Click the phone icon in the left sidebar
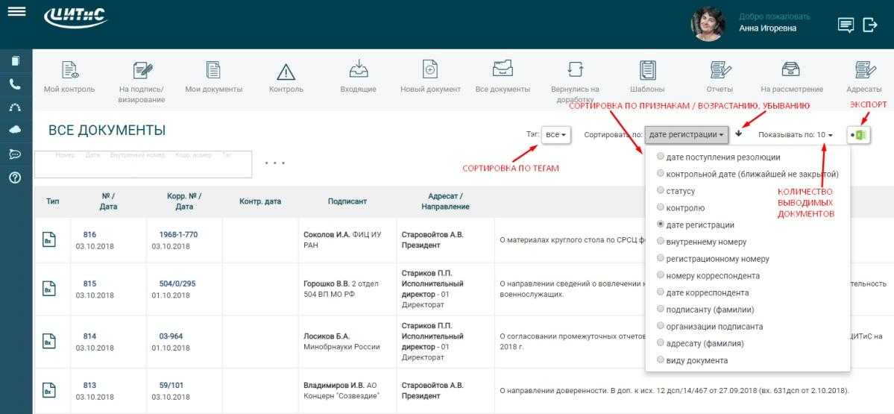Image resolution: width=894 pixels, height=414 pixels. click(x=16, y=84)
